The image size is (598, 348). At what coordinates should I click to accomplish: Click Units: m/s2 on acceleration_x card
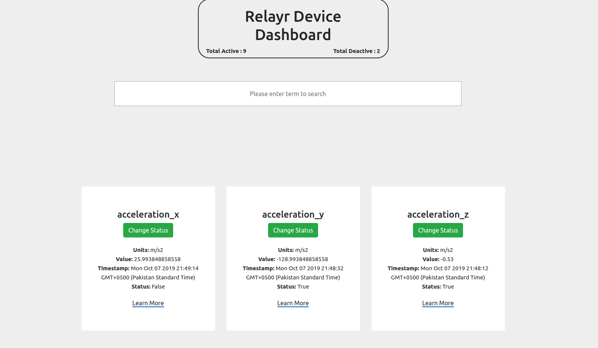(x=148, y=250)
